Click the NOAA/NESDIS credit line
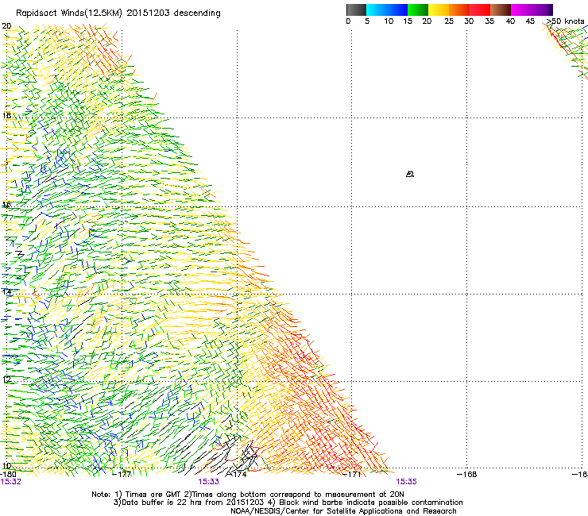The image size is (588, 516). click(x=343, y=511)
